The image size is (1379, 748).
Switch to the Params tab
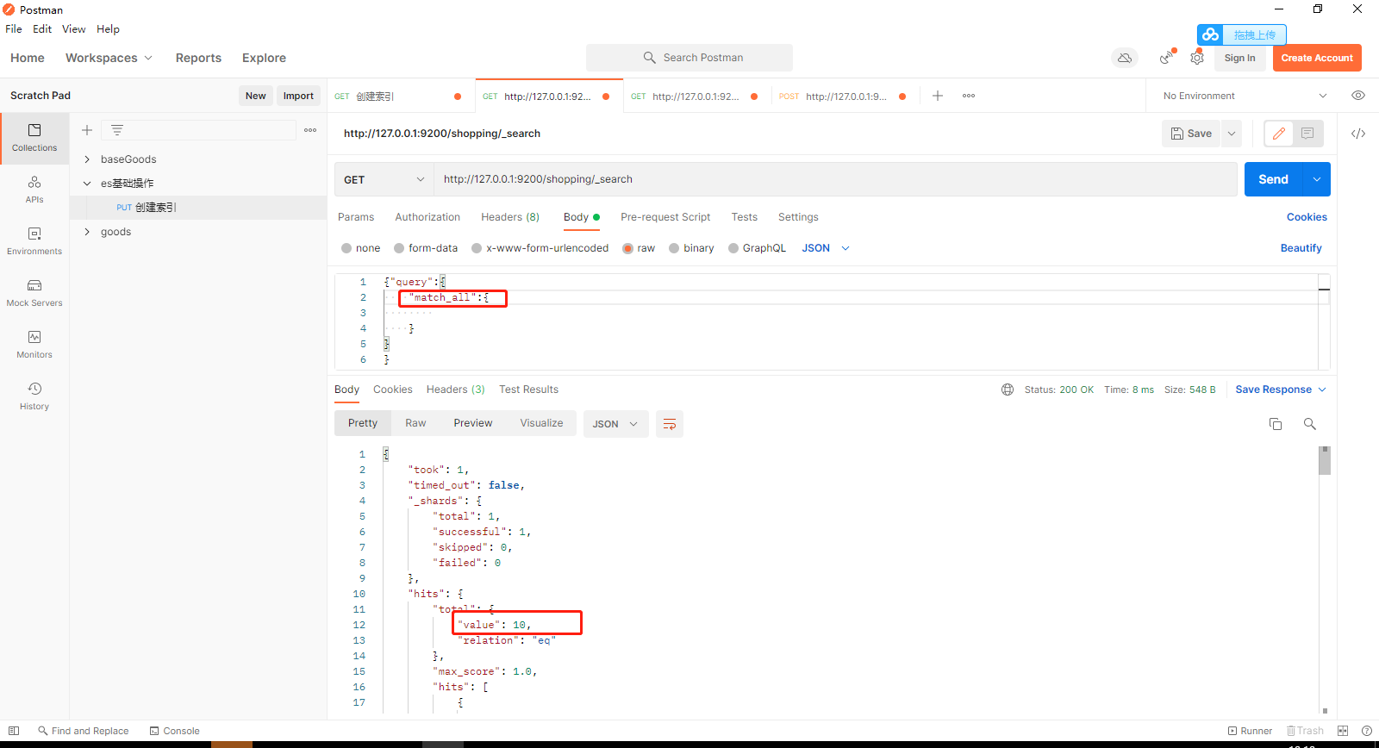pos(356,217)
